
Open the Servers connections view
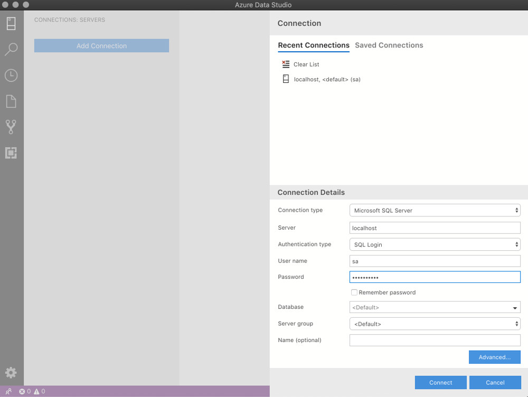tap(11, 24)
